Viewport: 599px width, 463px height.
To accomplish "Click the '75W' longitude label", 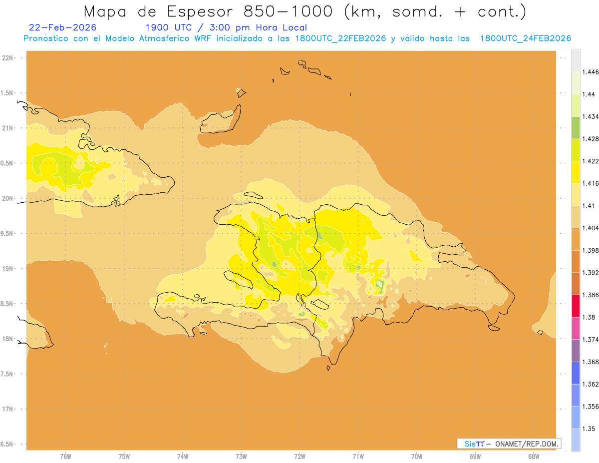I will 124,456.
